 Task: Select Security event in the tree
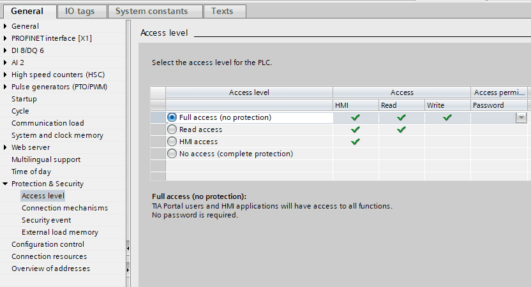tap(47, 220)
